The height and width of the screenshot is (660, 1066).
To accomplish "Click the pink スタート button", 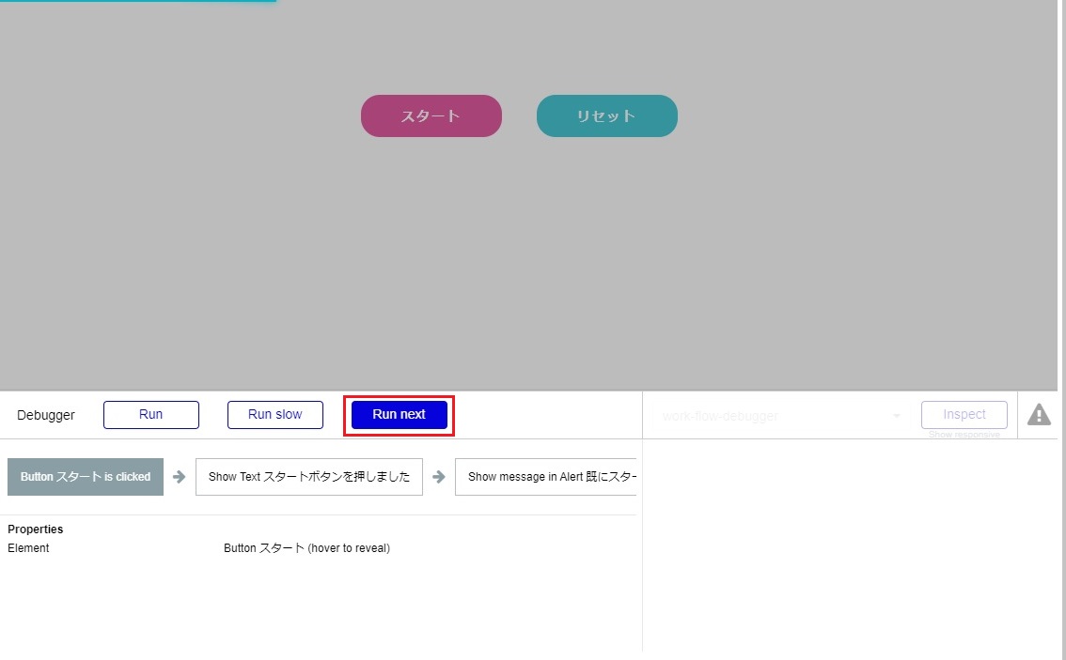I will coord(431,116).
